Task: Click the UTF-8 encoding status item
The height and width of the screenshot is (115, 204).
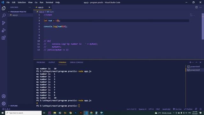Action: (x=151, y=109)
